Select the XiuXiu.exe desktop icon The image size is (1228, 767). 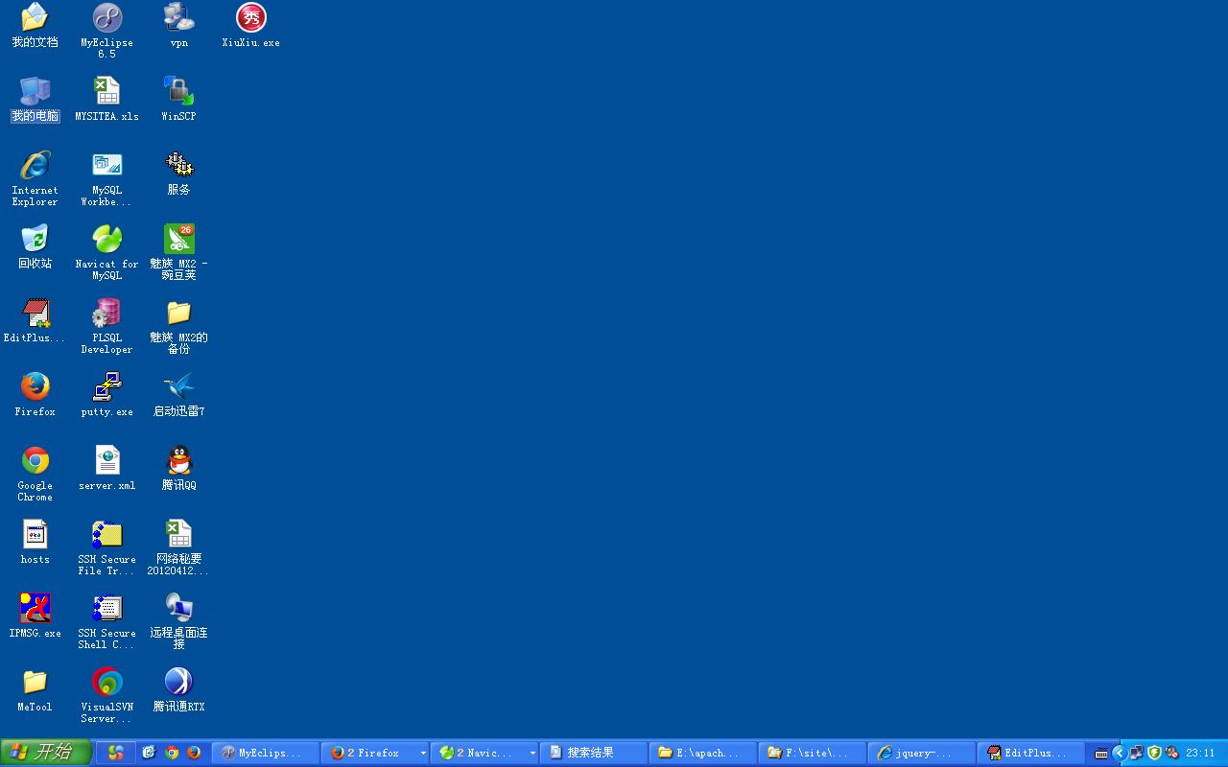tap(250, 26)
